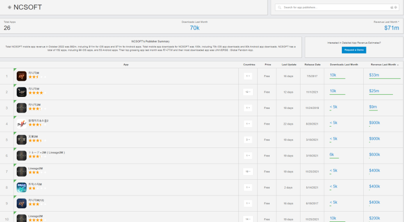This screenshot has height=222, width=404.
Task: Select the Apple platform icon in search box
Action: tap(392, 7)
